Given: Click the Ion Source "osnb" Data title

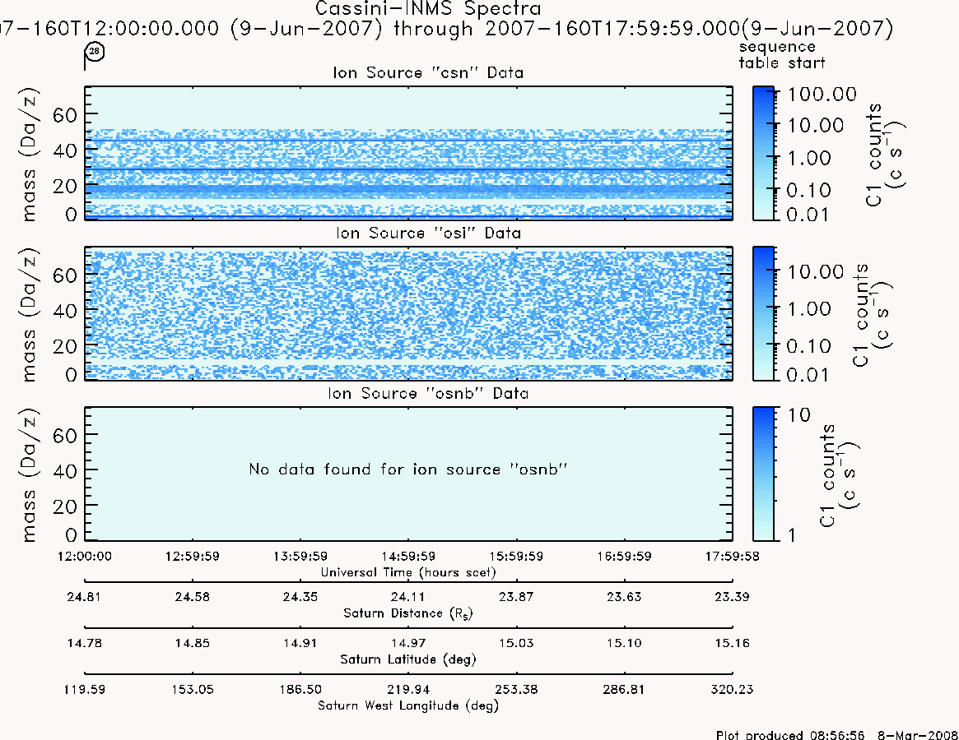Looking at the screenshot, I should 428,393.
